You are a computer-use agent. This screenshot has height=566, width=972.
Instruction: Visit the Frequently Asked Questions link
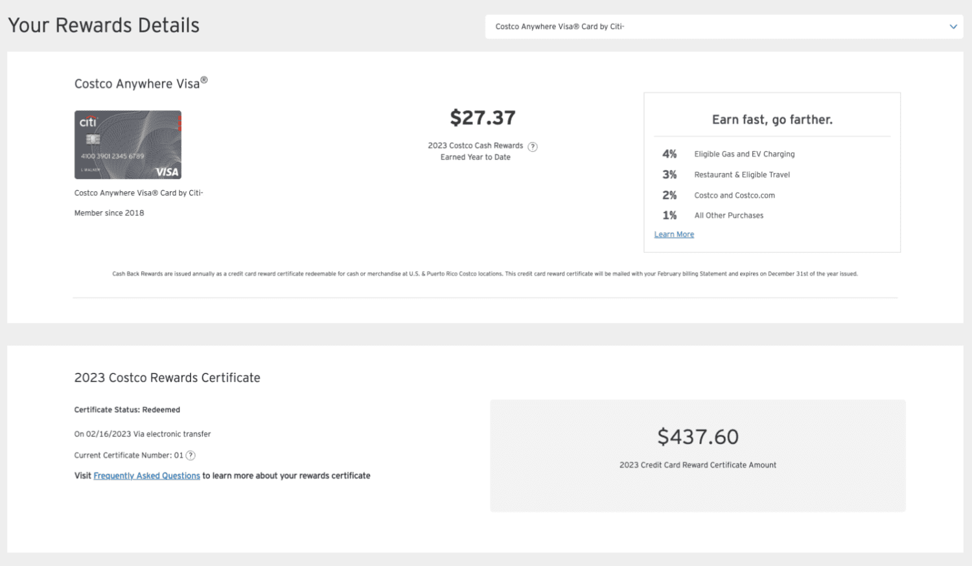click(x=146, y=475)
